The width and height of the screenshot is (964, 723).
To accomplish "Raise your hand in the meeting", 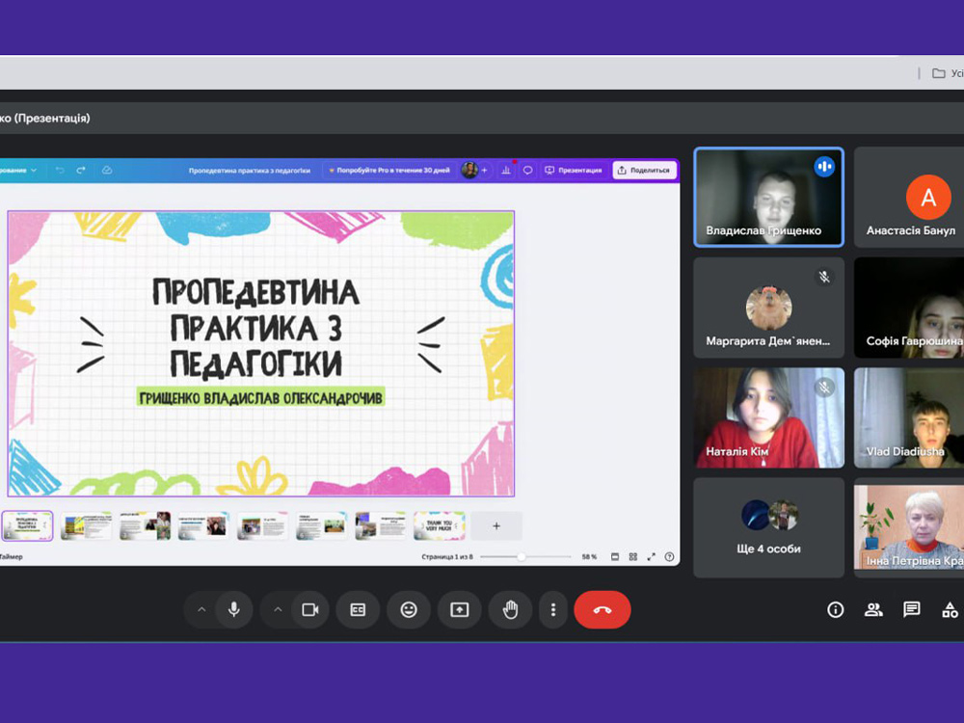I will (510, 610).
